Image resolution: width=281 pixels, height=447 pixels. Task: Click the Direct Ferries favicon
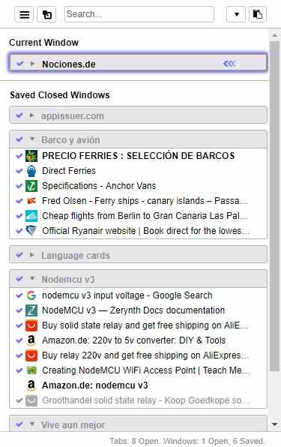[31, 171]
